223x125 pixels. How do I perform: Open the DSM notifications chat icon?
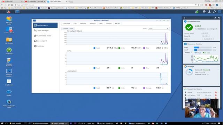204,11
